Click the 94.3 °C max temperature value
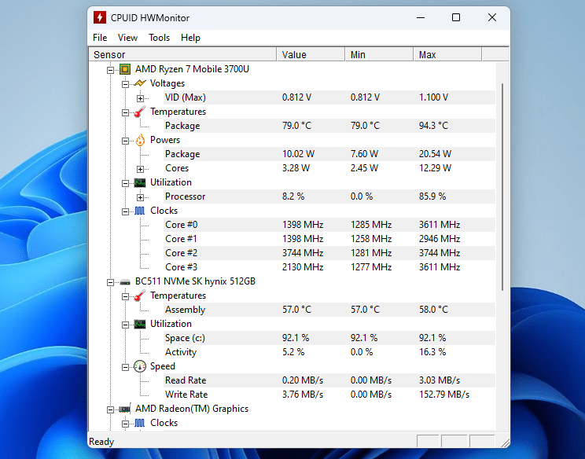The image size is (585, 459). coord(433,126)
